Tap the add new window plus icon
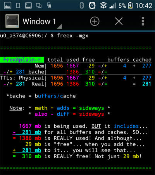The image size is (155, 175). [x=95, y=21]
